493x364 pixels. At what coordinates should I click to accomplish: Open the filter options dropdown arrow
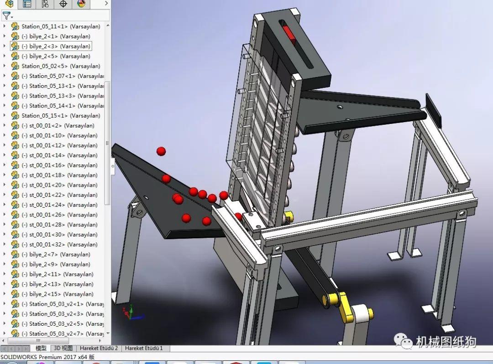coord(12,17)
